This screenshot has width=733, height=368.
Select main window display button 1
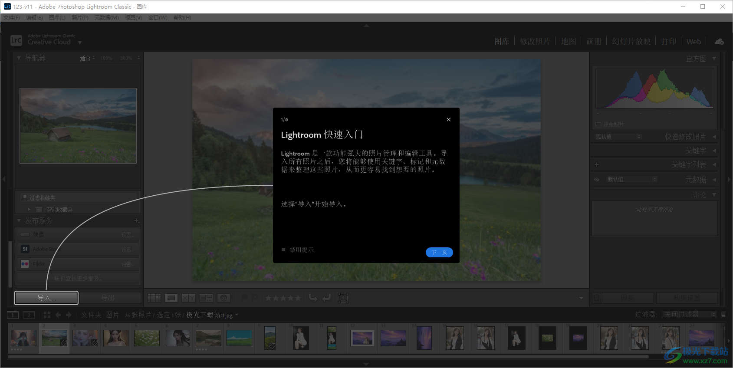click(13, 315)
